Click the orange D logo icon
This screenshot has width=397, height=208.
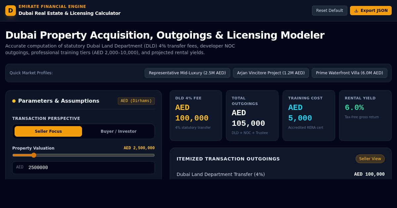click(11, 11)
